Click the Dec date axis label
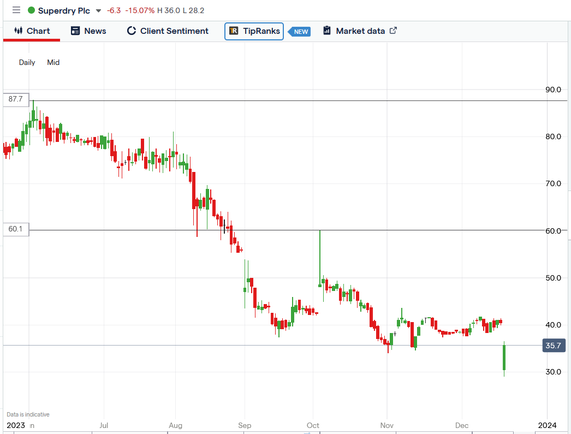This screenshot has height=434, width=571. tap(462, 425)
